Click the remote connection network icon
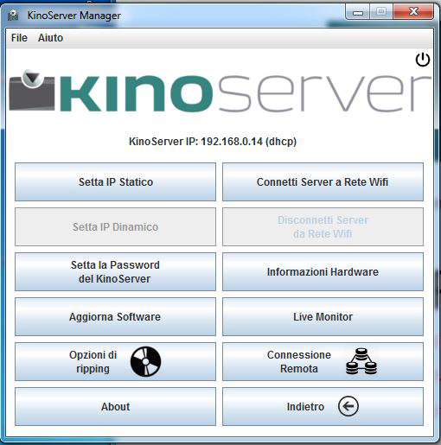 point(361,361)
